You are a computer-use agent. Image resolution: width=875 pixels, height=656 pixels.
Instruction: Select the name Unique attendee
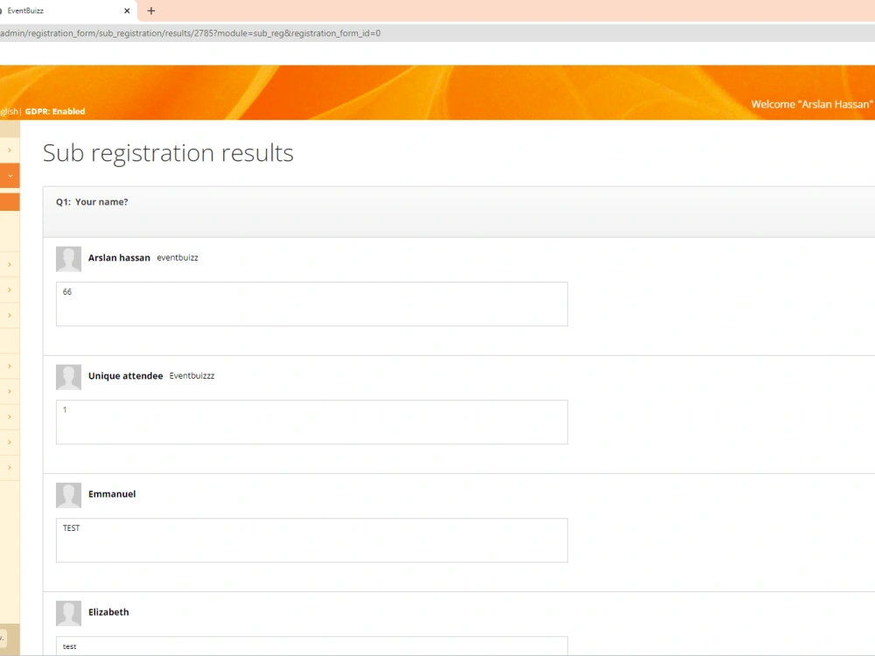(x=125, y=376)
